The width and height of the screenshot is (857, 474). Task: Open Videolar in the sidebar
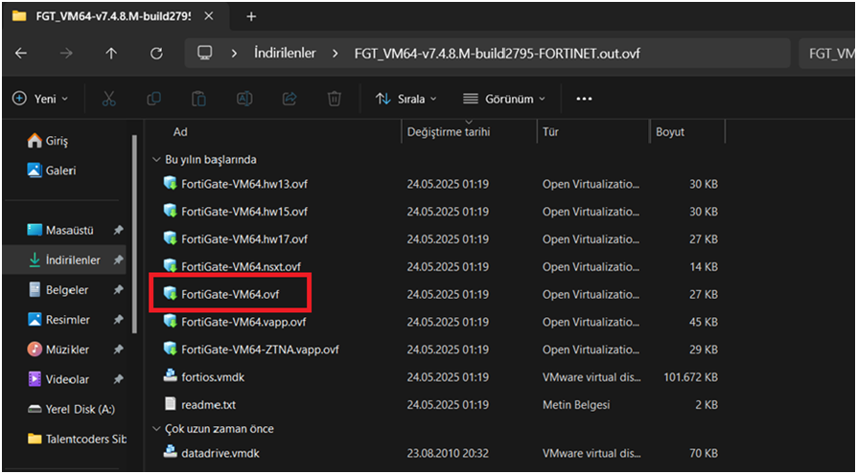58,379
